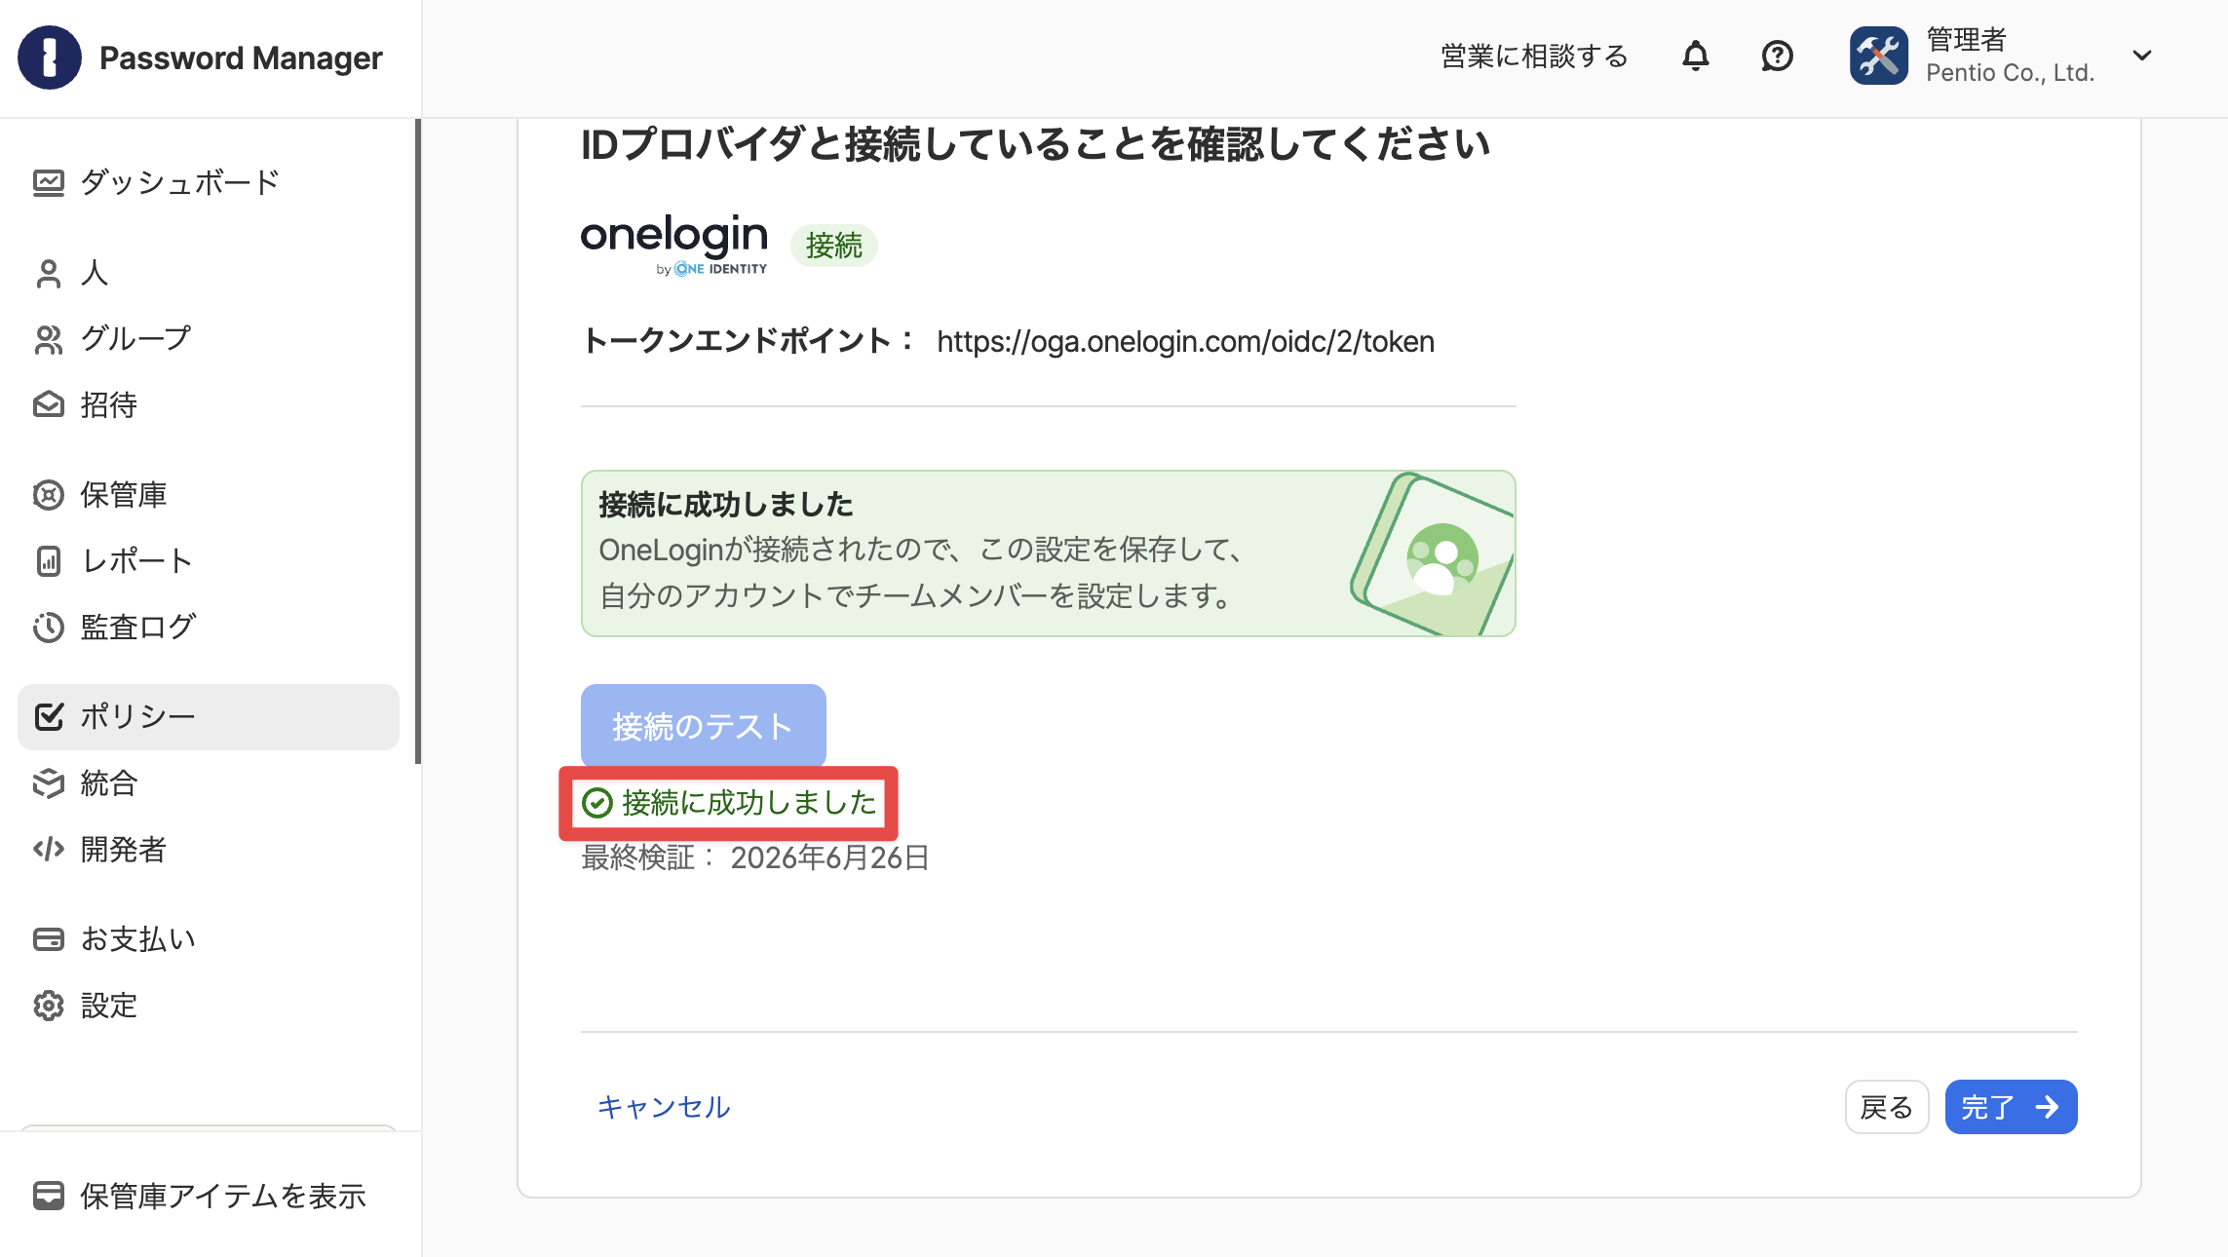Click the OneLogin logo
This screenshot has width=2228, height=1257.
pos(674,244)
